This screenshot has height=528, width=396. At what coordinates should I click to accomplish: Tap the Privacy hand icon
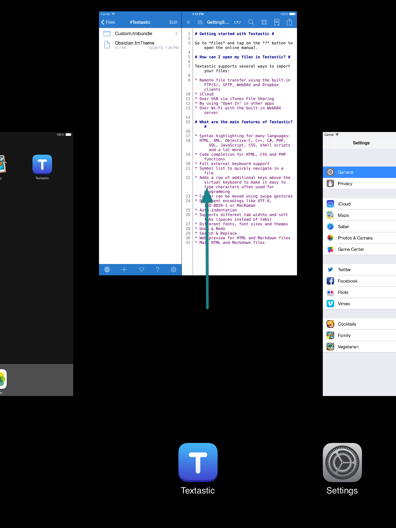(330, 184)
